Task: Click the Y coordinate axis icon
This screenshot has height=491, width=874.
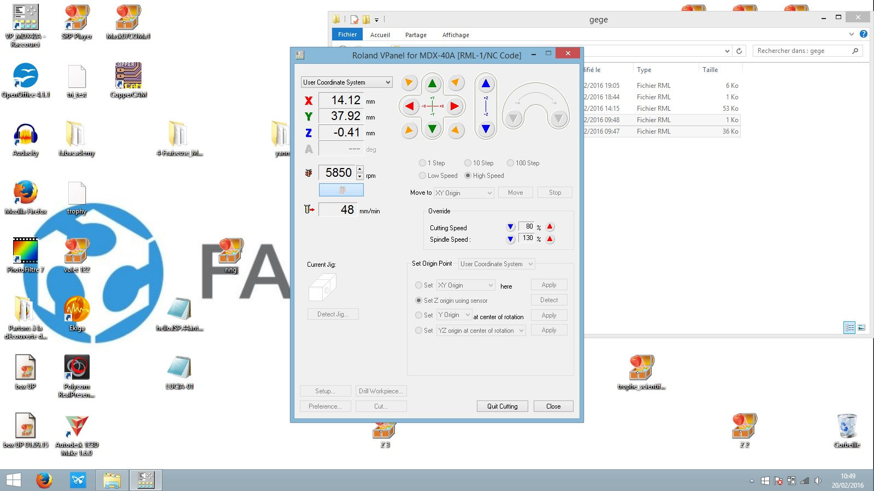Action: click(x=309, y=117)
